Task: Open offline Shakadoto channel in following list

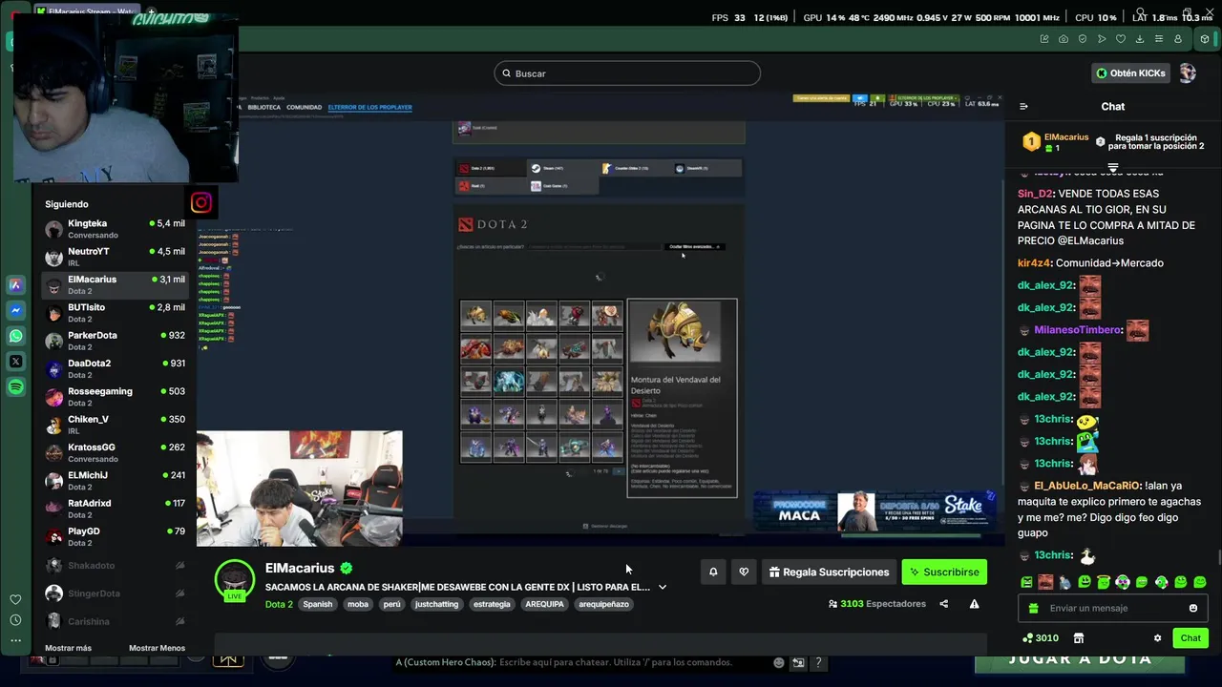Action: tap(115, 566)
